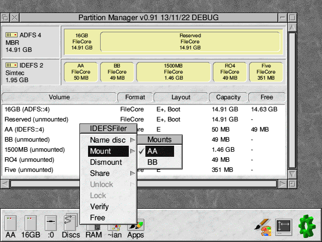The width and height of the screenshot is (322, 242).
Task: Choose Name disc in IDEFSFiler menu
Action: pos(108,140)
